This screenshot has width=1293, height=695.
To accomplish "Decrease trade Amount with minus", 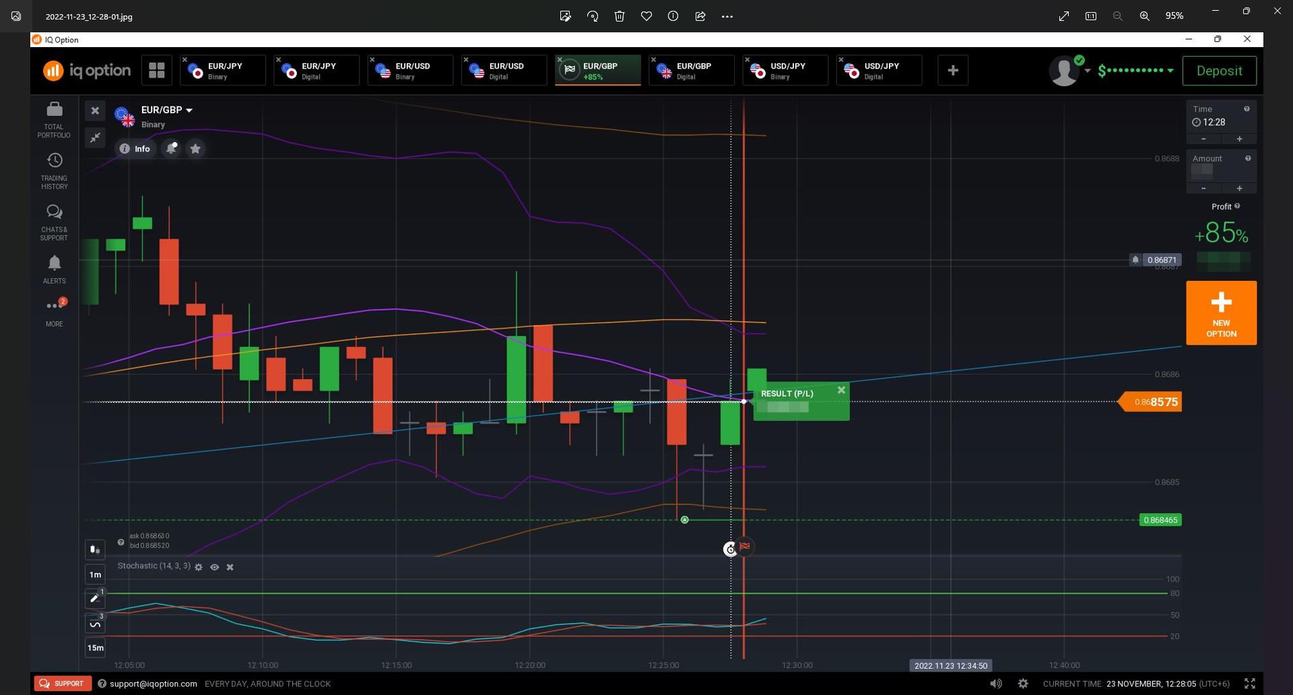I will [x=1203, y=188].
